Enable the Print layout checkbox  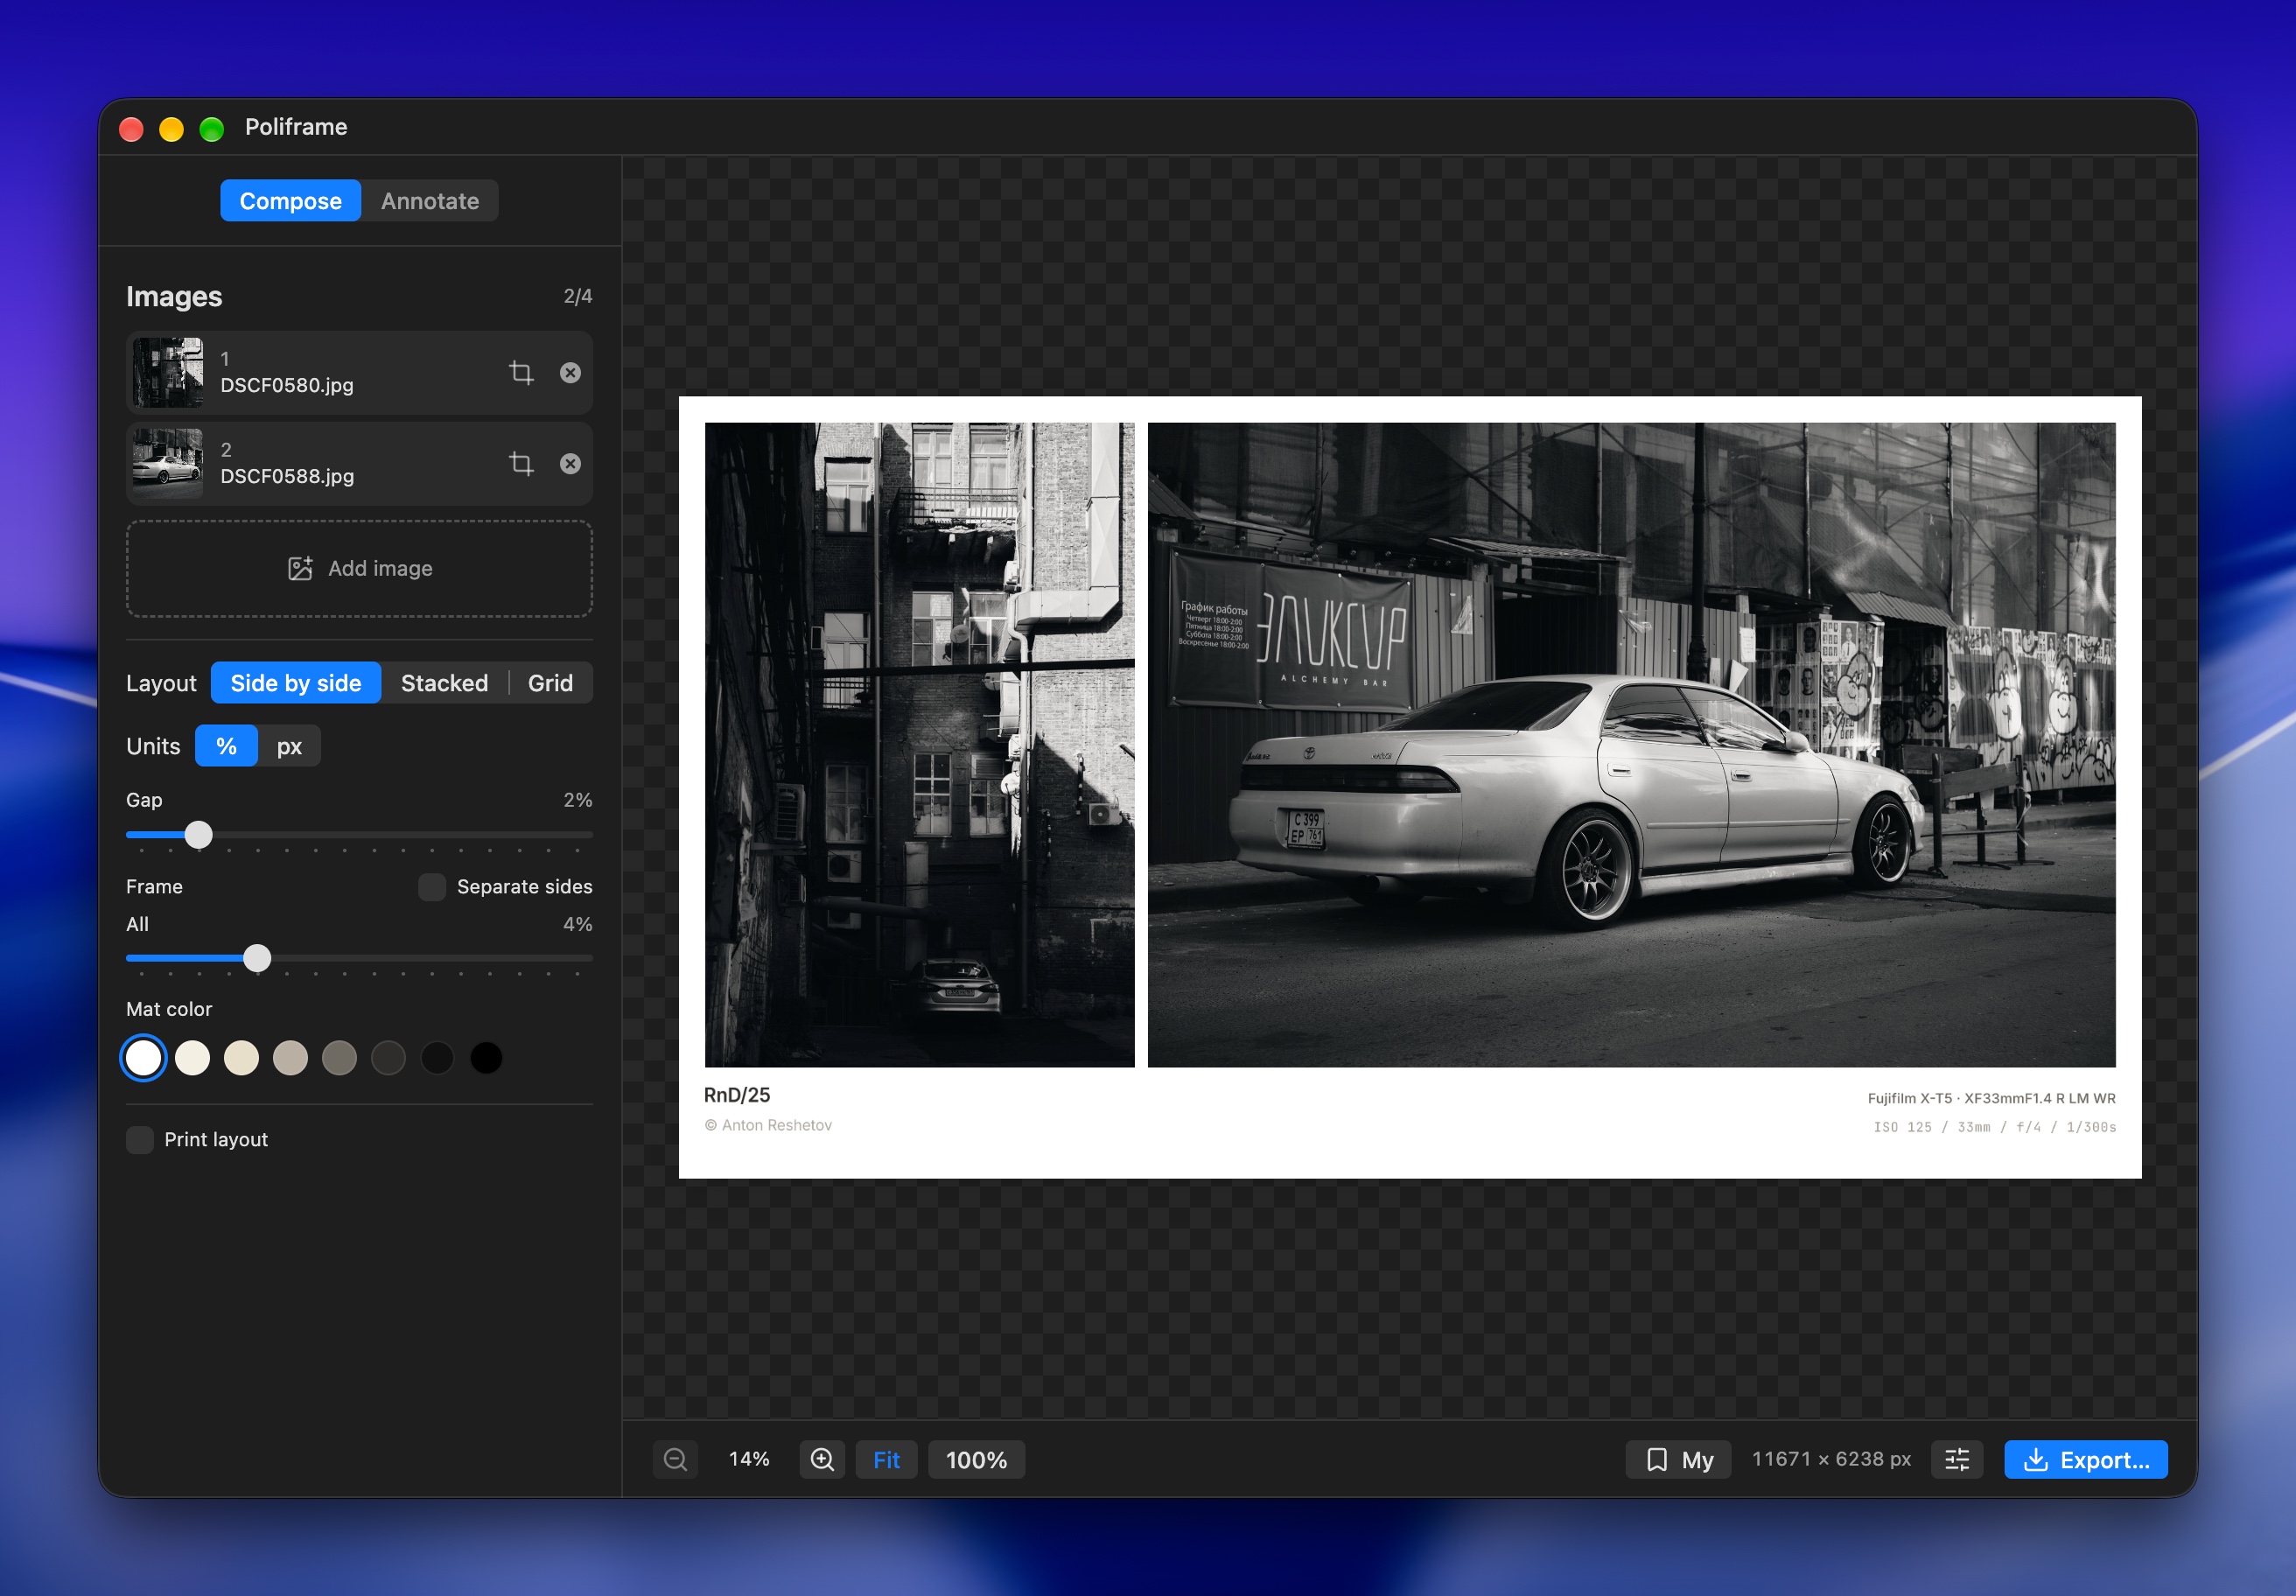[140, 1140]
